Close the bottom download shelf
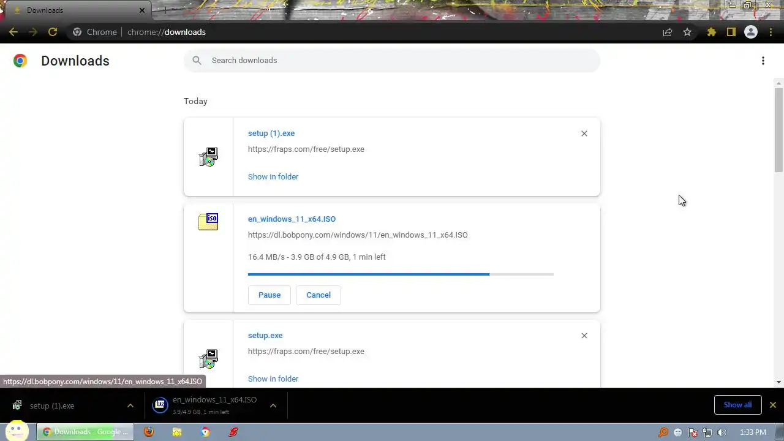The image size is (784, 441). pyautogui.click(x=773, y=405)
